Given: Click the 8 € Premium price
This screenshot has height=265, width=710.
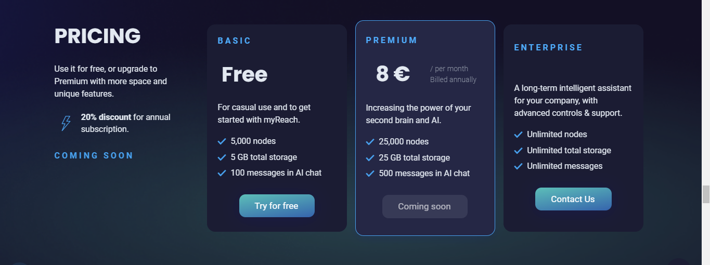Looking at the screenshot, I should click(x=393, y=74).
